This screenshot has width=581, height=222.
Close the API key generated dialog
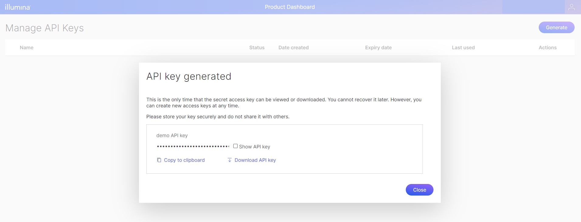coord(419,190)
